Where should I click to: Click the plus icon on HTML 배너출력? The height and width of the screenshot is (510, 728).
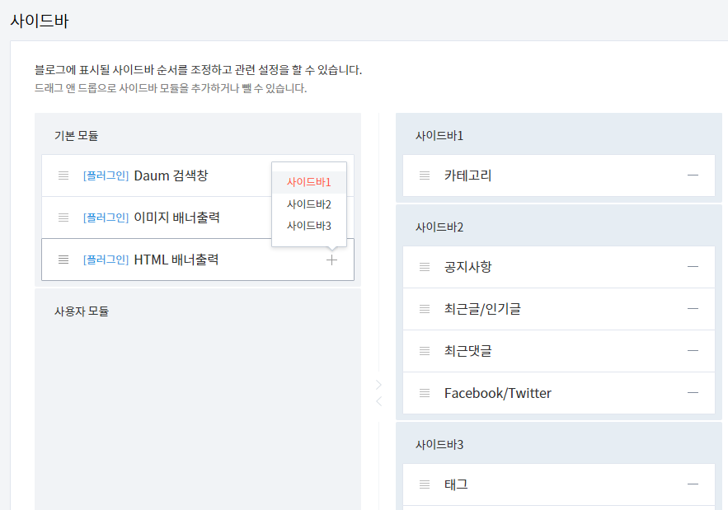(331, 260)
